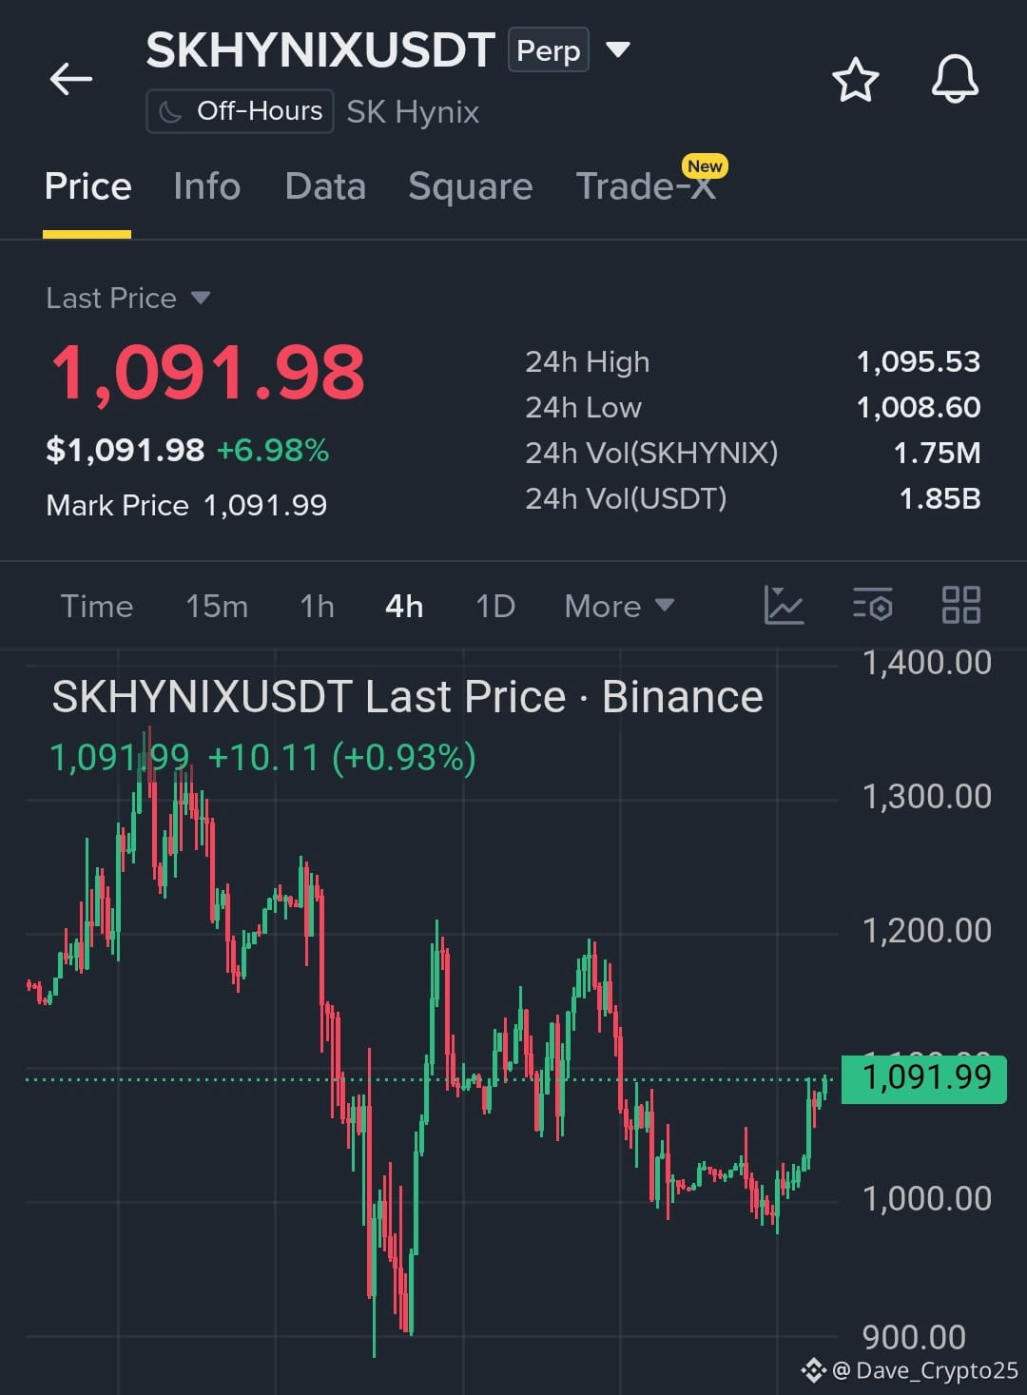
Task: Tap the Off-Hours moon badge
Action: [240, 111]
